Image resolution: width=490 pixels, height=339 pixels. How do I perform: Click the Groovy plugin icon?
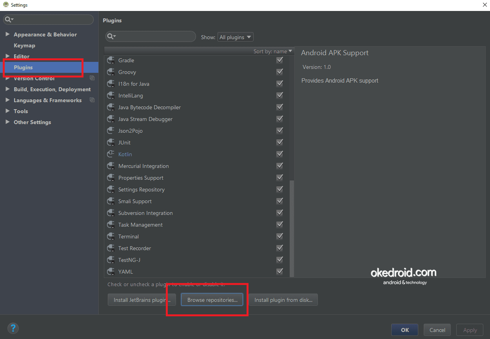coord(111,72)
